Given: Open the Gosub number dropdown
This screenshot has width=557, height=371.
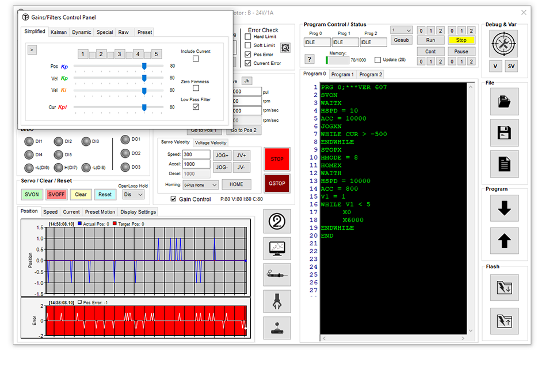Looking at the screenshot, I should [401, 30].
